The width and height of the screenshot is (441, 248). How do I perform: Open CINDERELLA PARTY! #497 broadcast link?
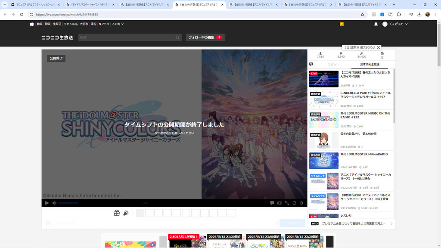point(365,95)
